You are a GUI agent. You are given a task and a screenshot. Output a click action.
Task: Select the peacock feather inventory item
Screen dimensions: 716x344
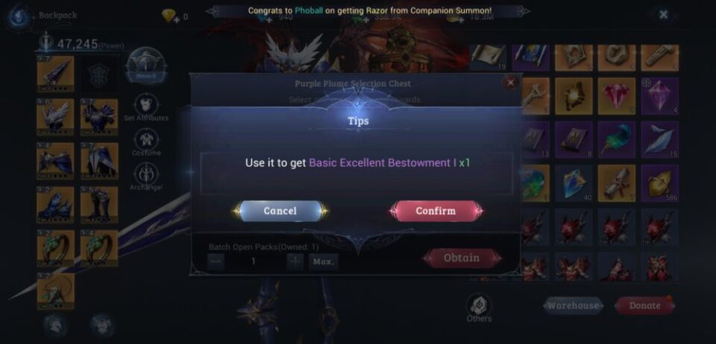pyautogui.click(x=617, y=139)
